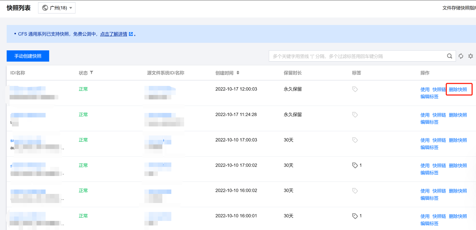Viewport: 476px width, 230px height.
Task: Click 编辑标签 for the 2022-10-17 11:24:28 snapshot
Action: pyautogui.click(x=429, y=122)
